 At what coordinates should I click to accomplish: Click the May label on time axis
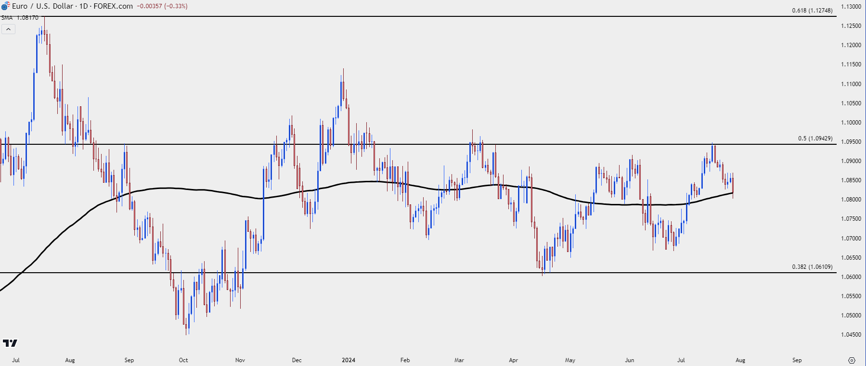pos(570,360)
